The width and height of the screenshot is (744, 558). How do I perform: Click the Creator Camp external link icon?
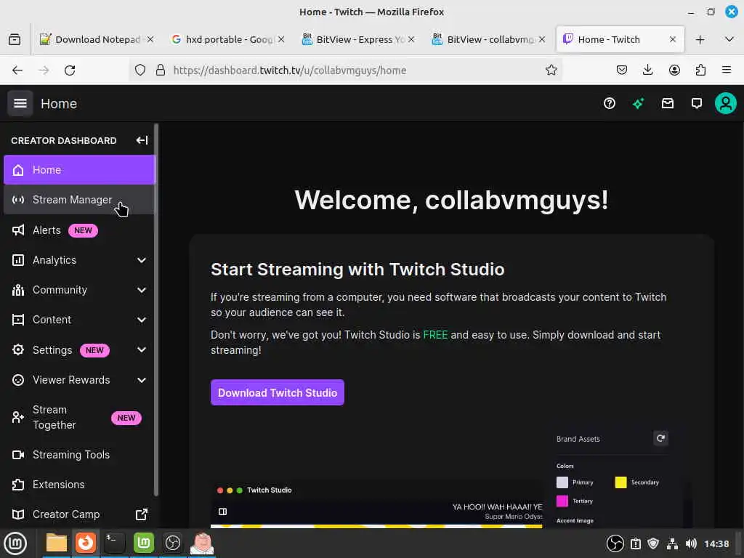click(142, 514)
